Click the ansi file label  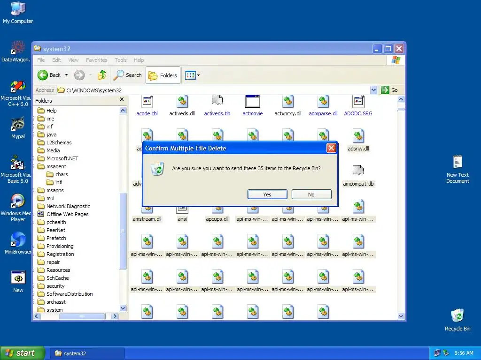[x=182, y=219]
